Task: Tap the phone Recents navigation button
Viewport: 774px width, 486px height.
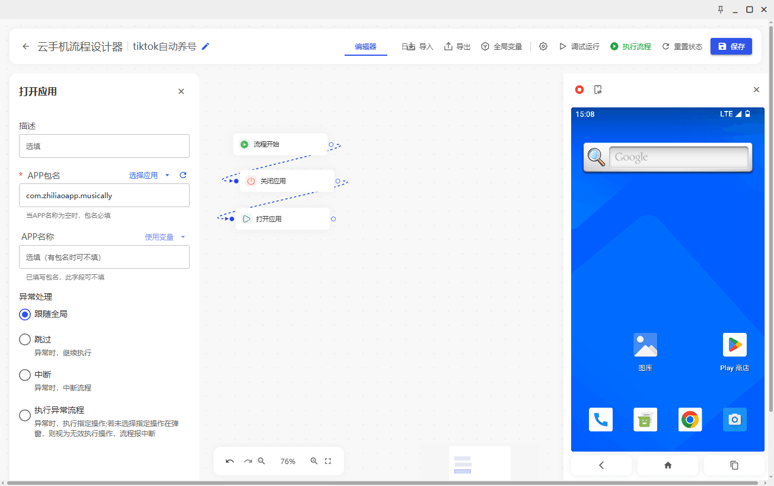Action: (x=734, y=465)
